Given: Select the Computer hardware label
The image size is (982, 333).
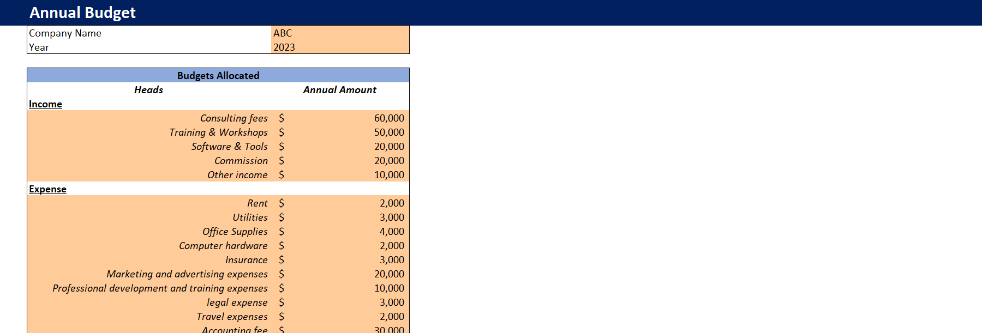Looking at the screenshot, I should click(223, 246).
